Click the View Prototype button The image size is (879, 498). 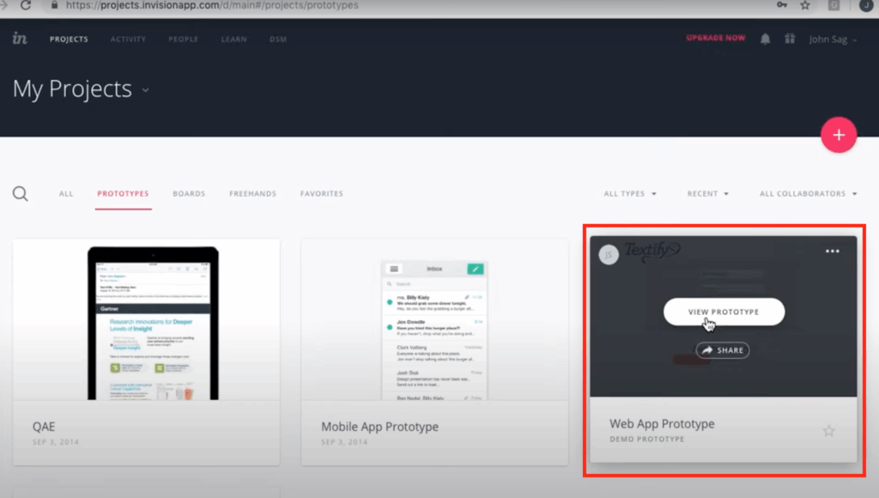(724, 312)
